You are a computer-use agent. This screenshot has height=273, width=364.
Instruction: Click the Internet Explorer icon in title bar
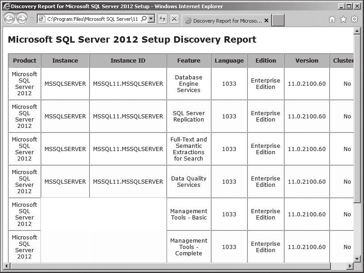[7, 6]
